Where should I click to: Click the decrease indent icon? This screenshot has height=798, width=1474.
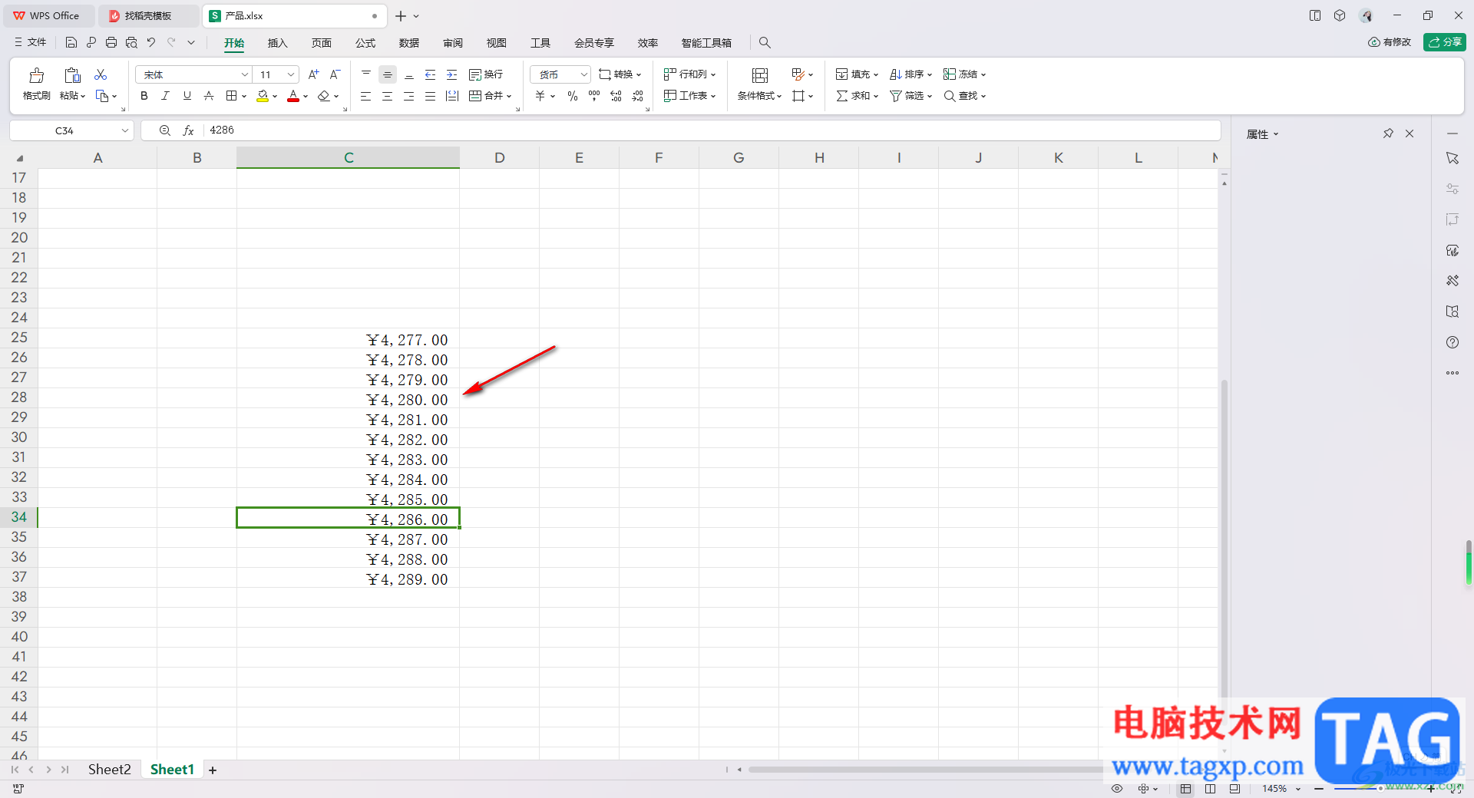431,74
